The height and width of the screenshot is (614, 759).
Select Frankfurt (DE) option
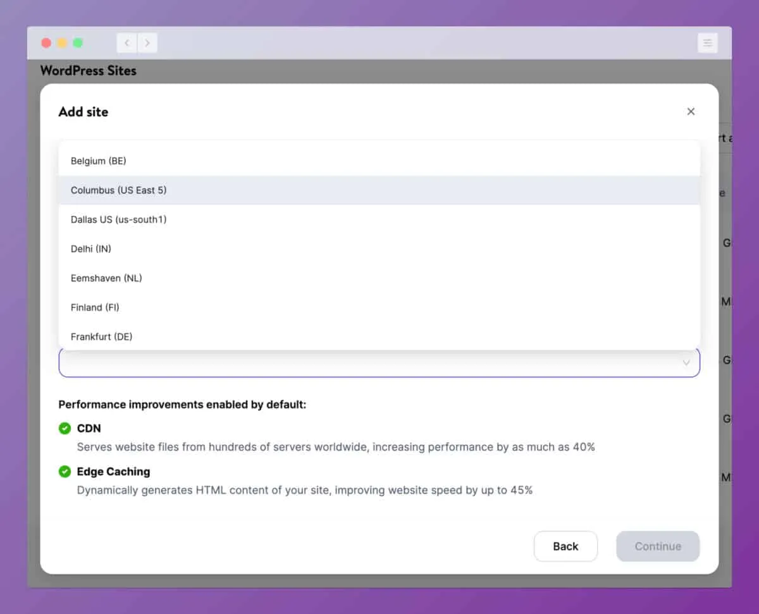click(102, 336)
